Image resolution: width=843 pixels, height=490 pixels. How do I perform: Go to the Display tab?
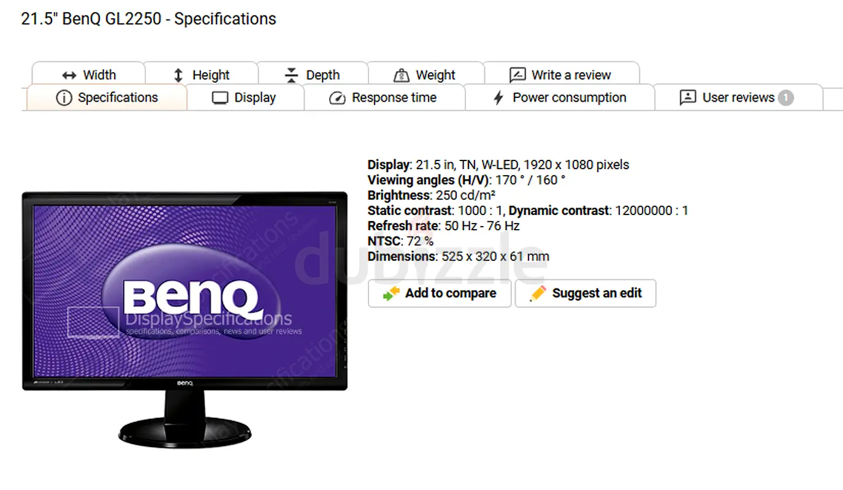click(245, 97)
